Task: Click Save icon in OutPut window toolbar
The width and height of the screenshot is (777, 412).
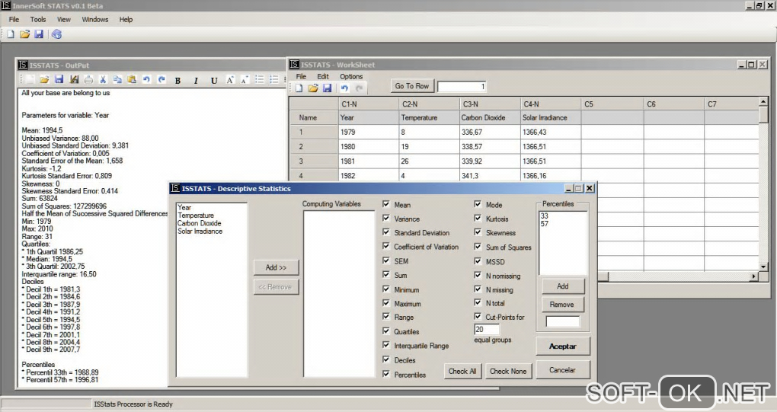Action: (59, 79)
